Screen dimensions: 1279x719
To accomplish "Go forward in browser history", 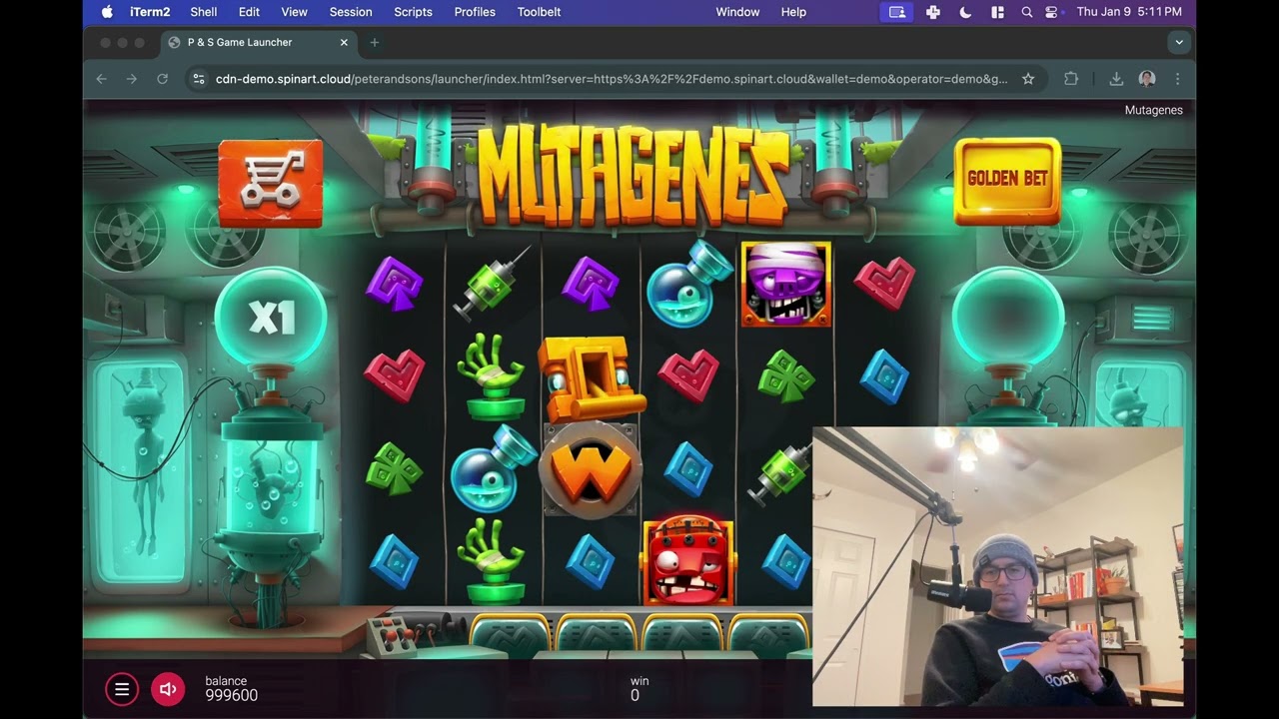I will [131, 79].
